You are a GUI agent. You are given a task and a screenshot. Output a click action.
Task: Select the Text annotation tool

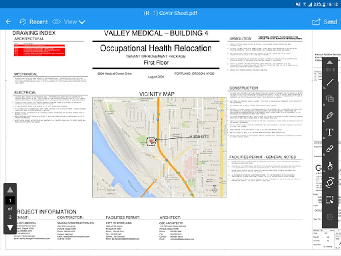tap(330, 132)
